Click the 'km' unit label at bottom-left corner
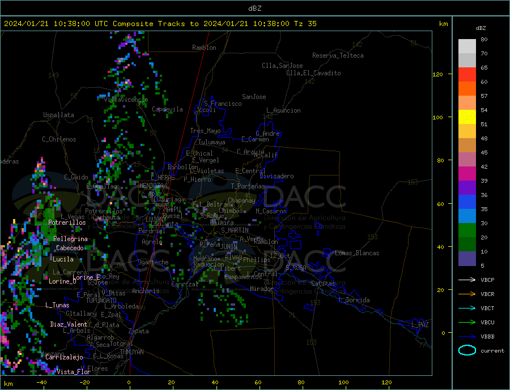The image size is (510, 390). [8, 384]
